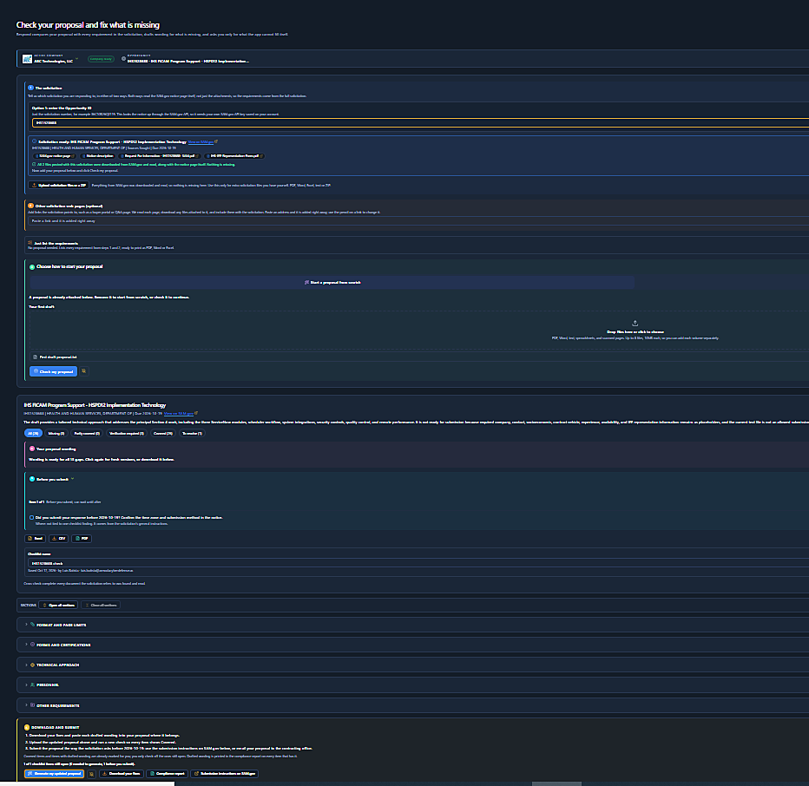
Task: Click the Drop files here or click to choose text
Action: (x=635, y=332)
